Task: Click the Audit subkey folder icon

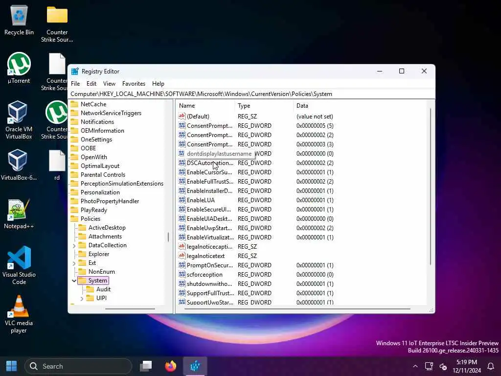Action: [x=90, y=289]
